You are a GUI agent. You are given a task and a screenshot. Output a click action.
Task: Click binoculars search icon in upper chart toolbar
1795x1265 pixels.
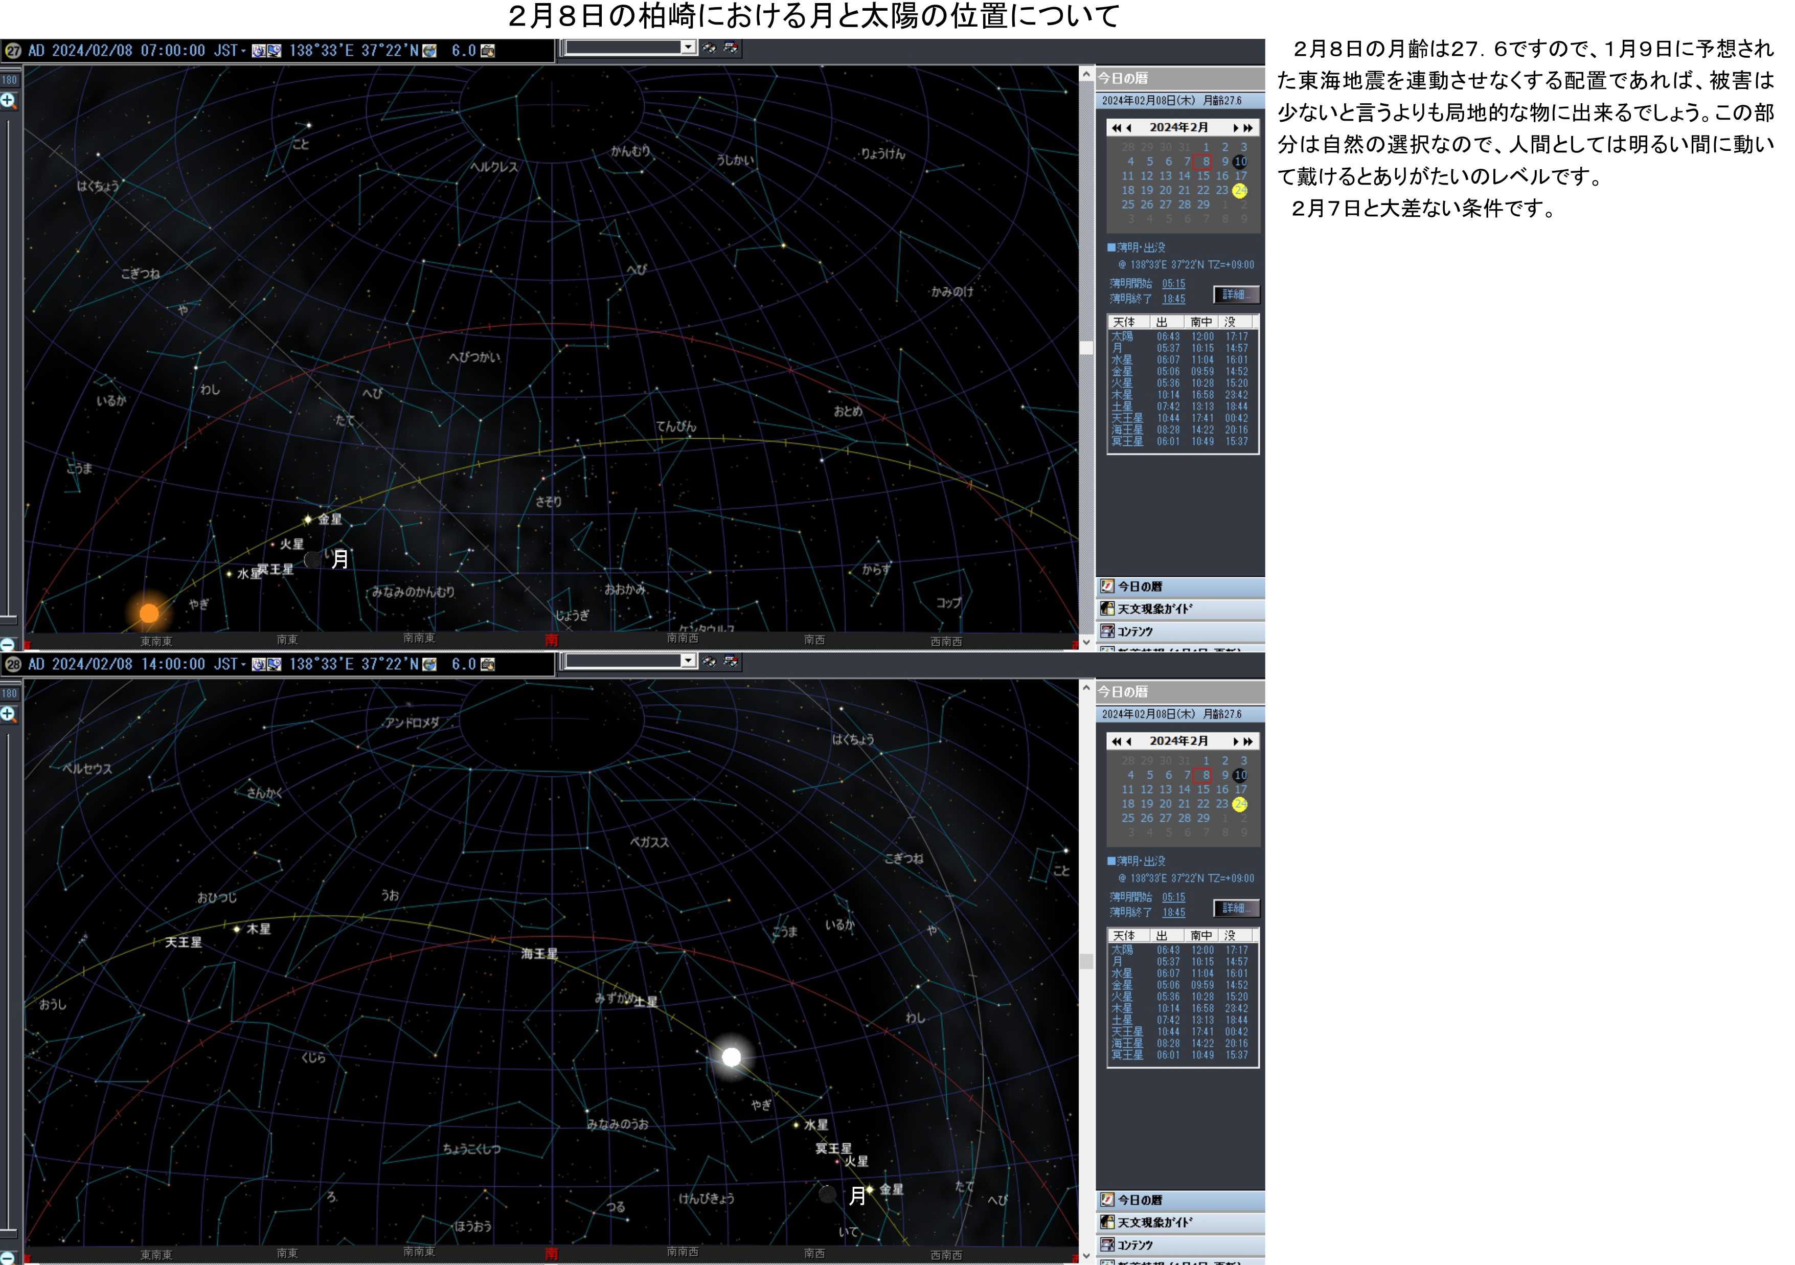pyautogui.click(x=709, y=49)
